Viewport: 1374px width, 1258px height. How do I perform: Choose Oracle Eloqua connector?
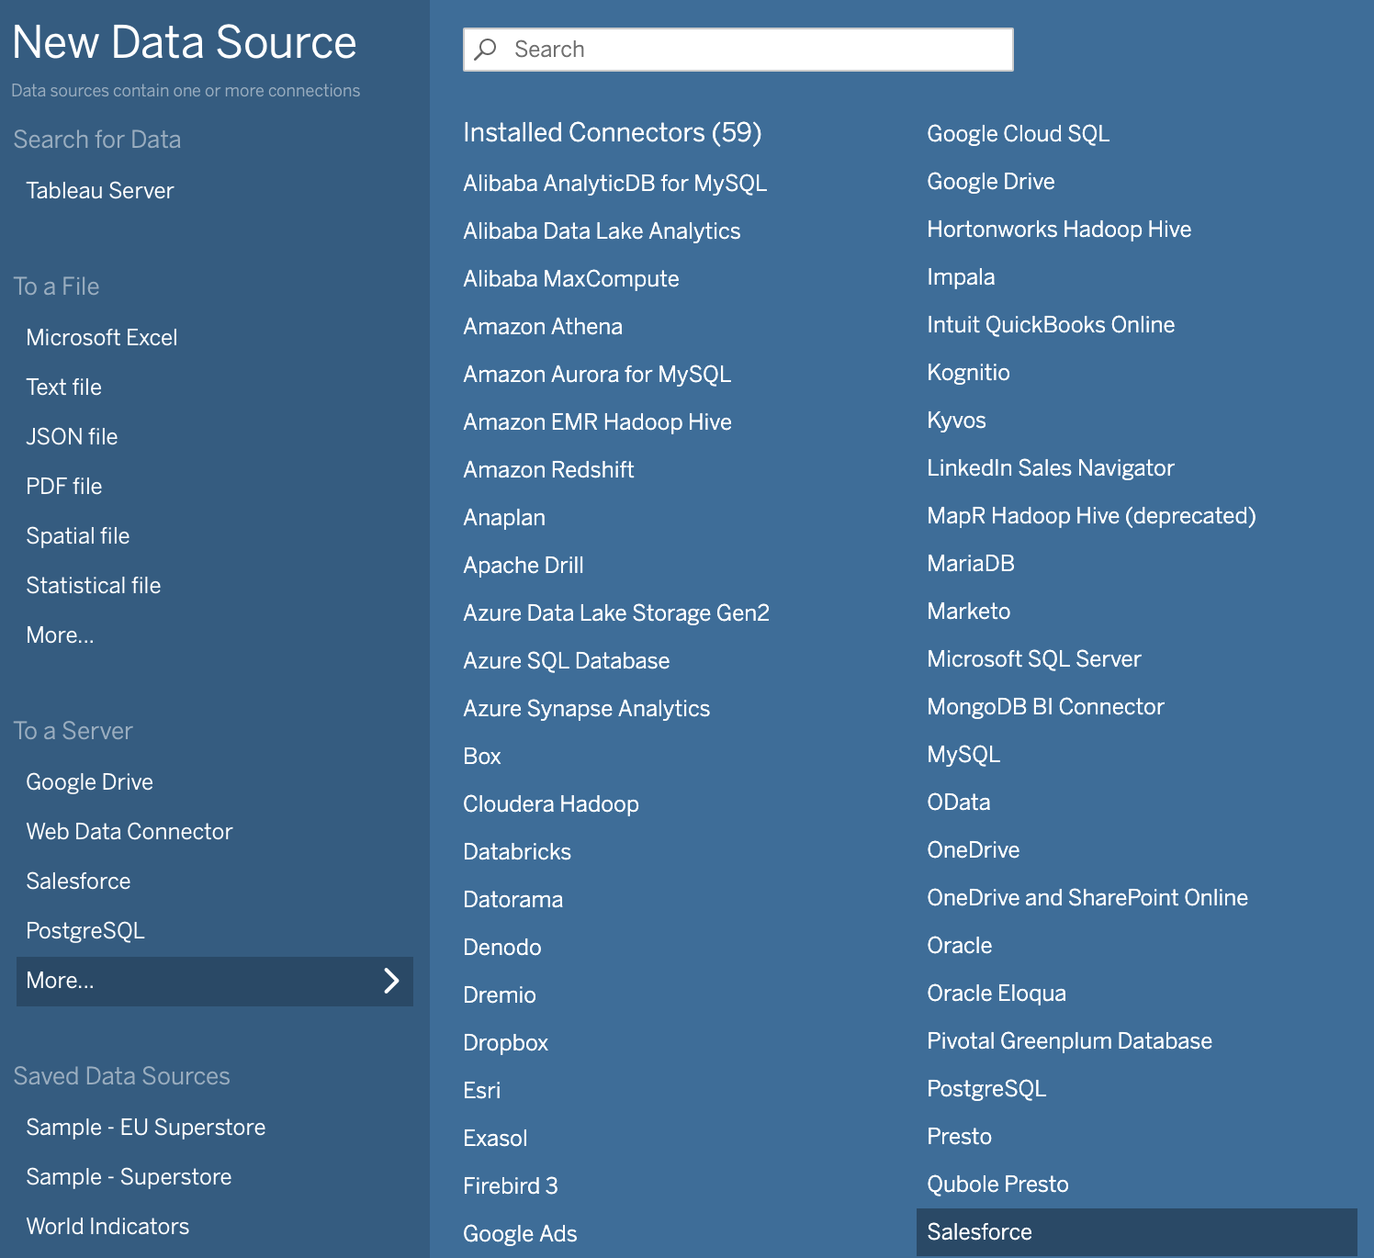coord(997,994)
